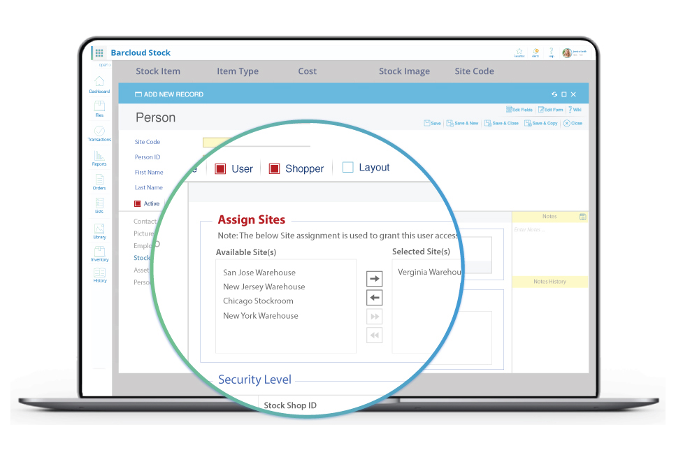Maximize the Add New Record dialog
The width and height of the screenshot is (683, 455).
point(564,94)
